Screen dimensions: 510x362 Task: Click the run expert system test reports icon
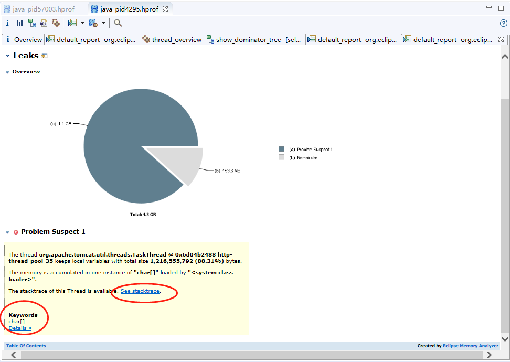[x=72, y=23]
